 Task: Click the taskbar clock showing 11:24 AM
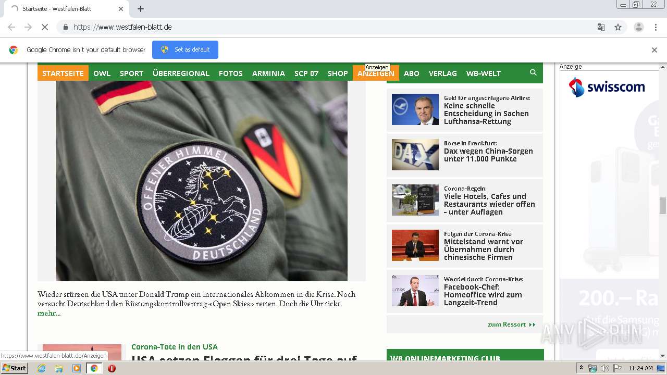pos(640,368)
